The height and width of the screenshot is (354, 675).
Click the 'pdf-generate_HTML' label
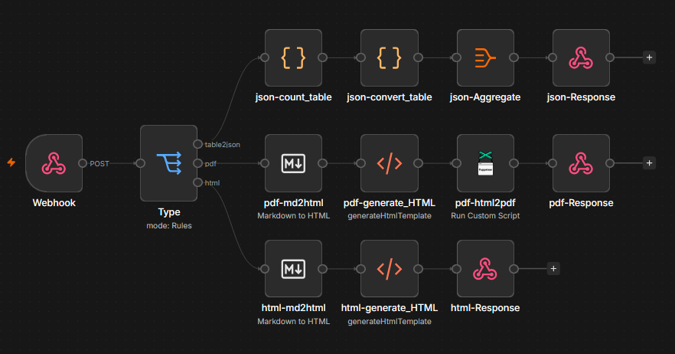point(389,202)
